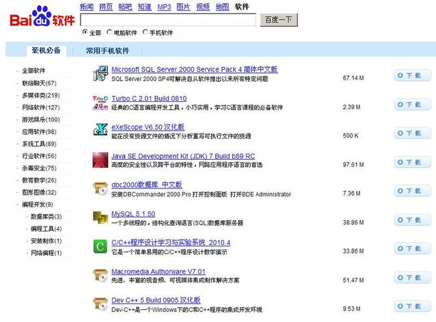436x322 pixels.
Task: Download MySQL 5.1.50
Action: [x=413, y=220]
